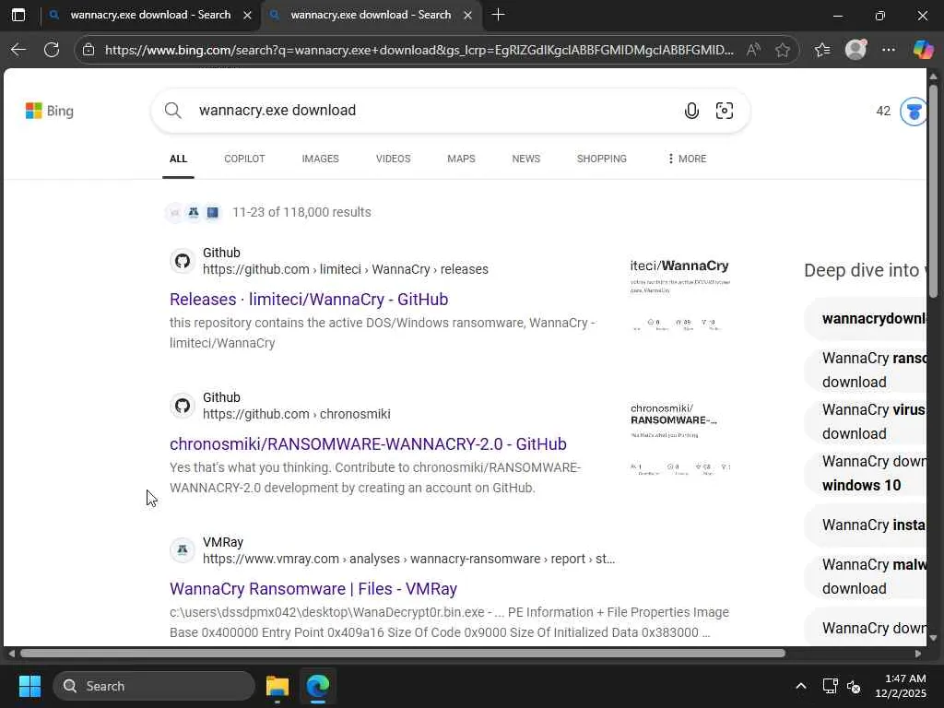944x708 pixels.
Task: Click the vmray.com analyses URL text
Action: (x=408, y=560)
